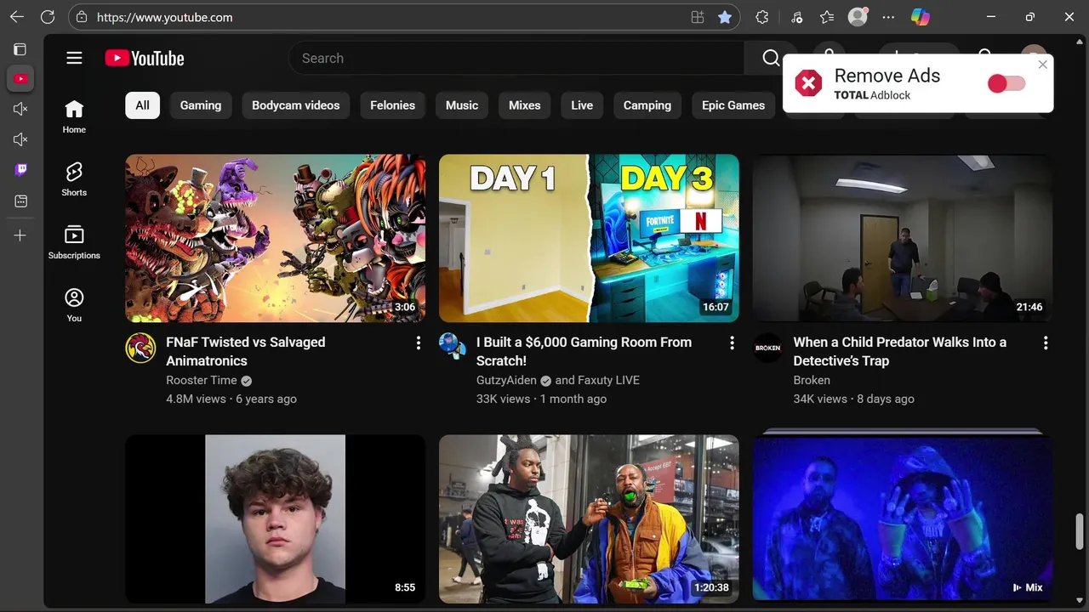Open options menu for $6,000 Gaming Room video
Screen dimensions: 1089x612
(732, 343)
